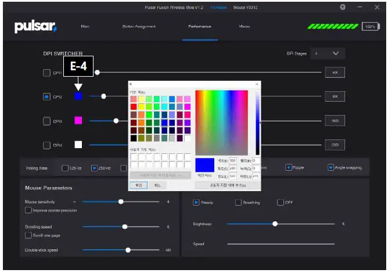Image resolution: width=392 pixels, height=273 pixels.
Task: Click the DPI1 slider handle
Action: [98, 73]
